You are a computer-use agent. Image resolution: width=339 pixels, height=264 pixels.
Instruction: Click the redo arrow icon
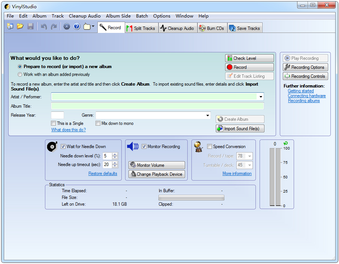54,27
